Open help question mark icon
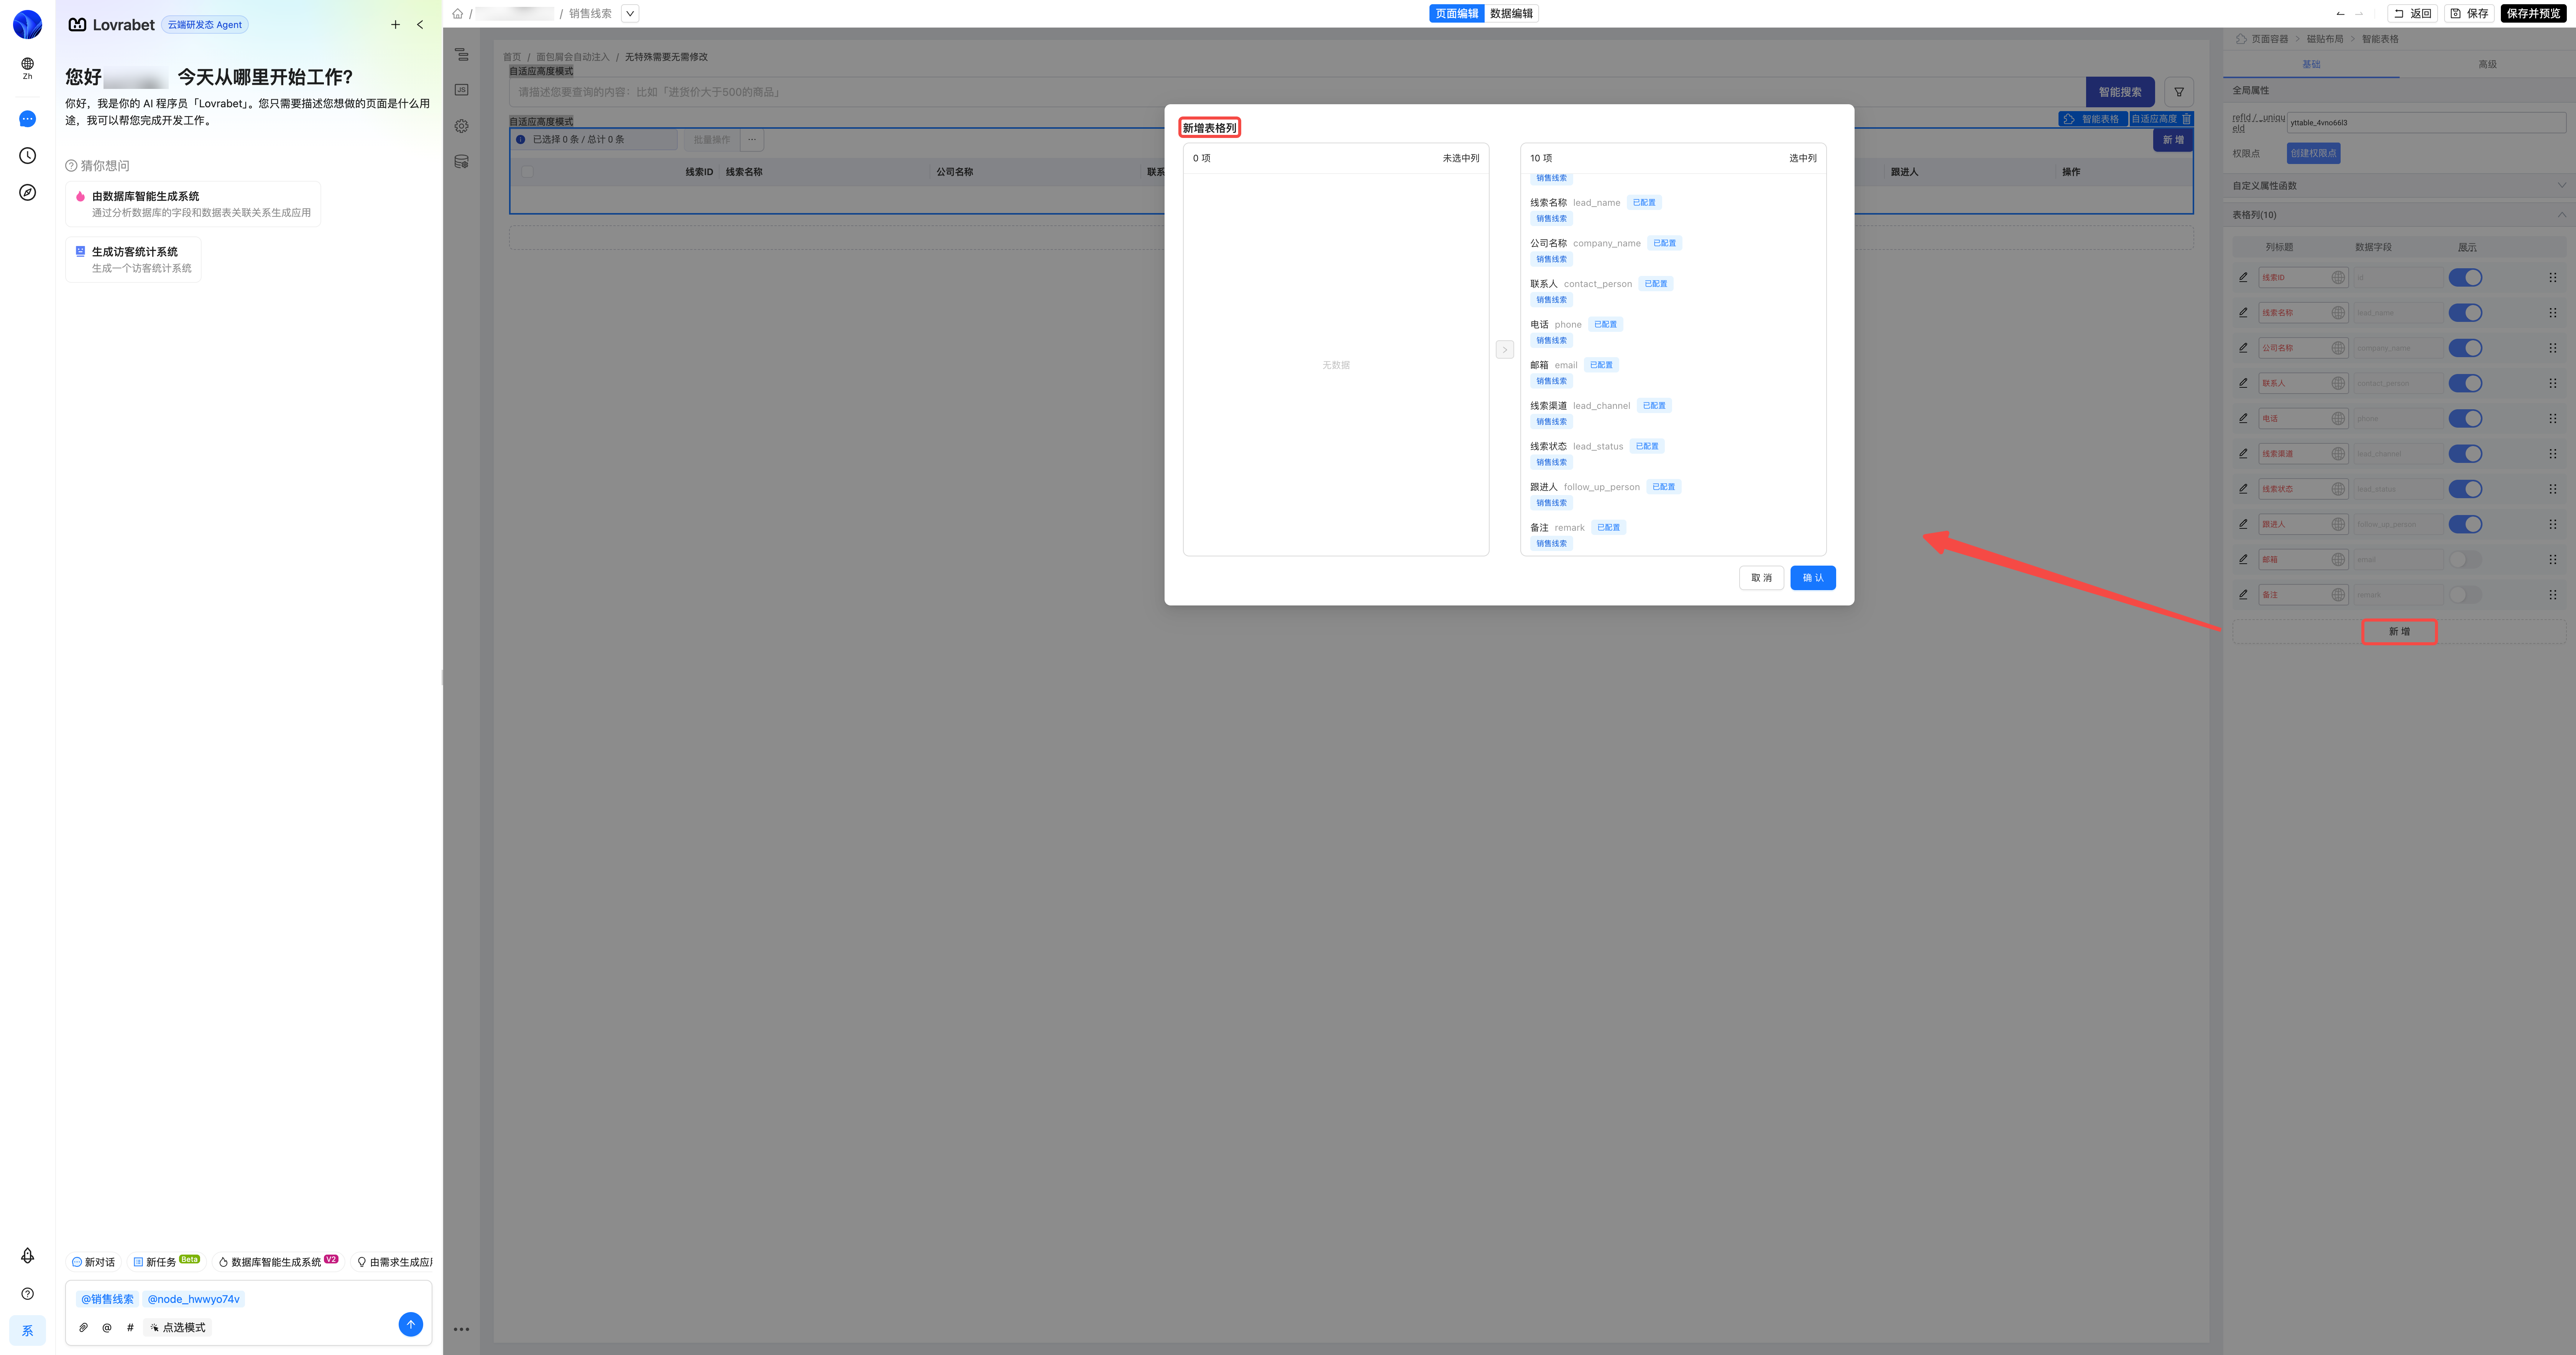The height and width of the screenshot is (1355, 2576). click(x=27, y=1294)
